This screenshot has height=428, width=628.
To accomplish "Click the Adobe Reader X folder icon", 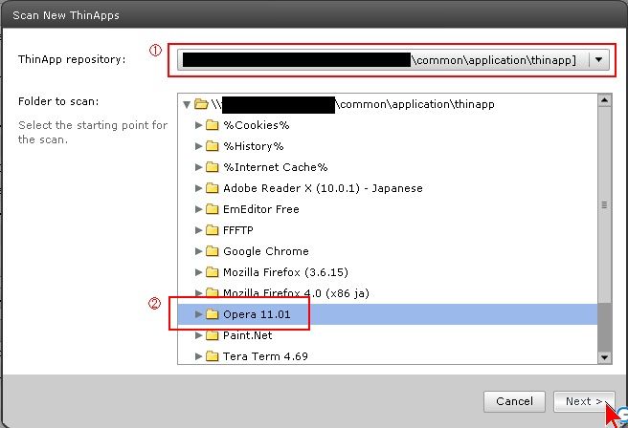I will click(x=212, y=188).
